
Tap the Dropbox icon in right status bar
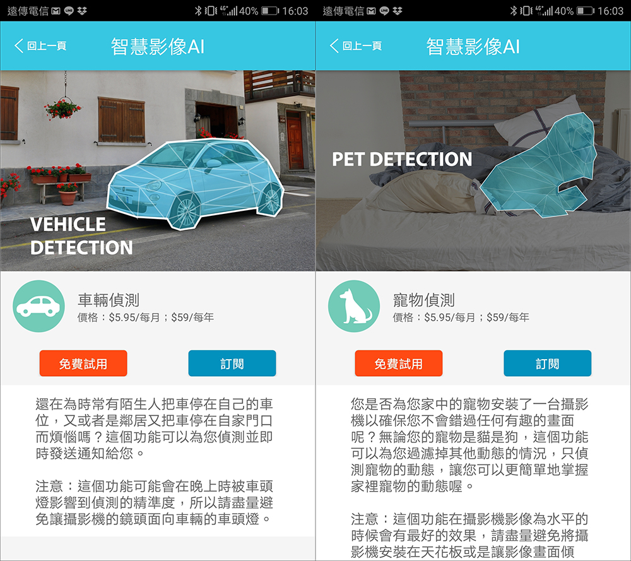398,11
